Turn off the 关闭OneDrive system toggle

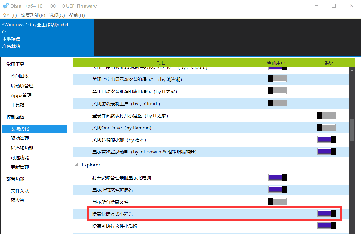[326, 127]
